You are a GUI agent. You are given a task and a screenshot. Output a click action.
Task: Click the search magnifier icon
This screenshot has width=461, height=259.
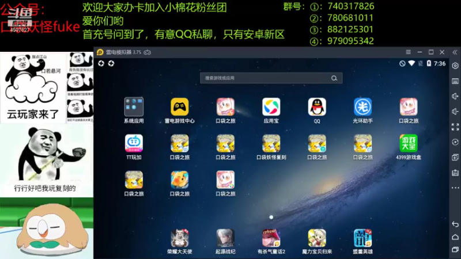coord(334,78)
